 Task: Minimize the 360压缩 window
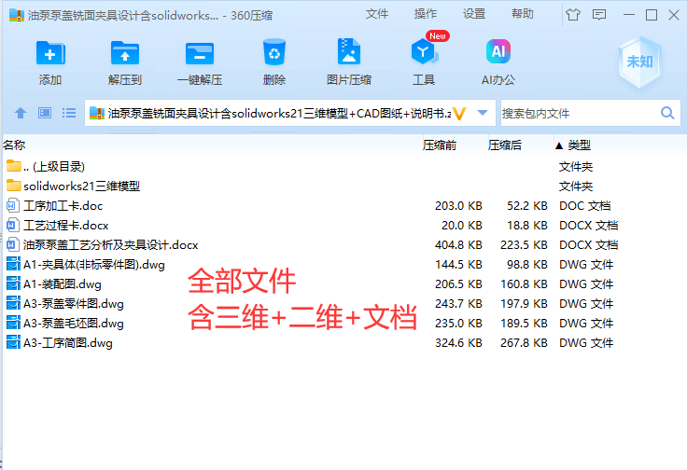coord(629,15)
